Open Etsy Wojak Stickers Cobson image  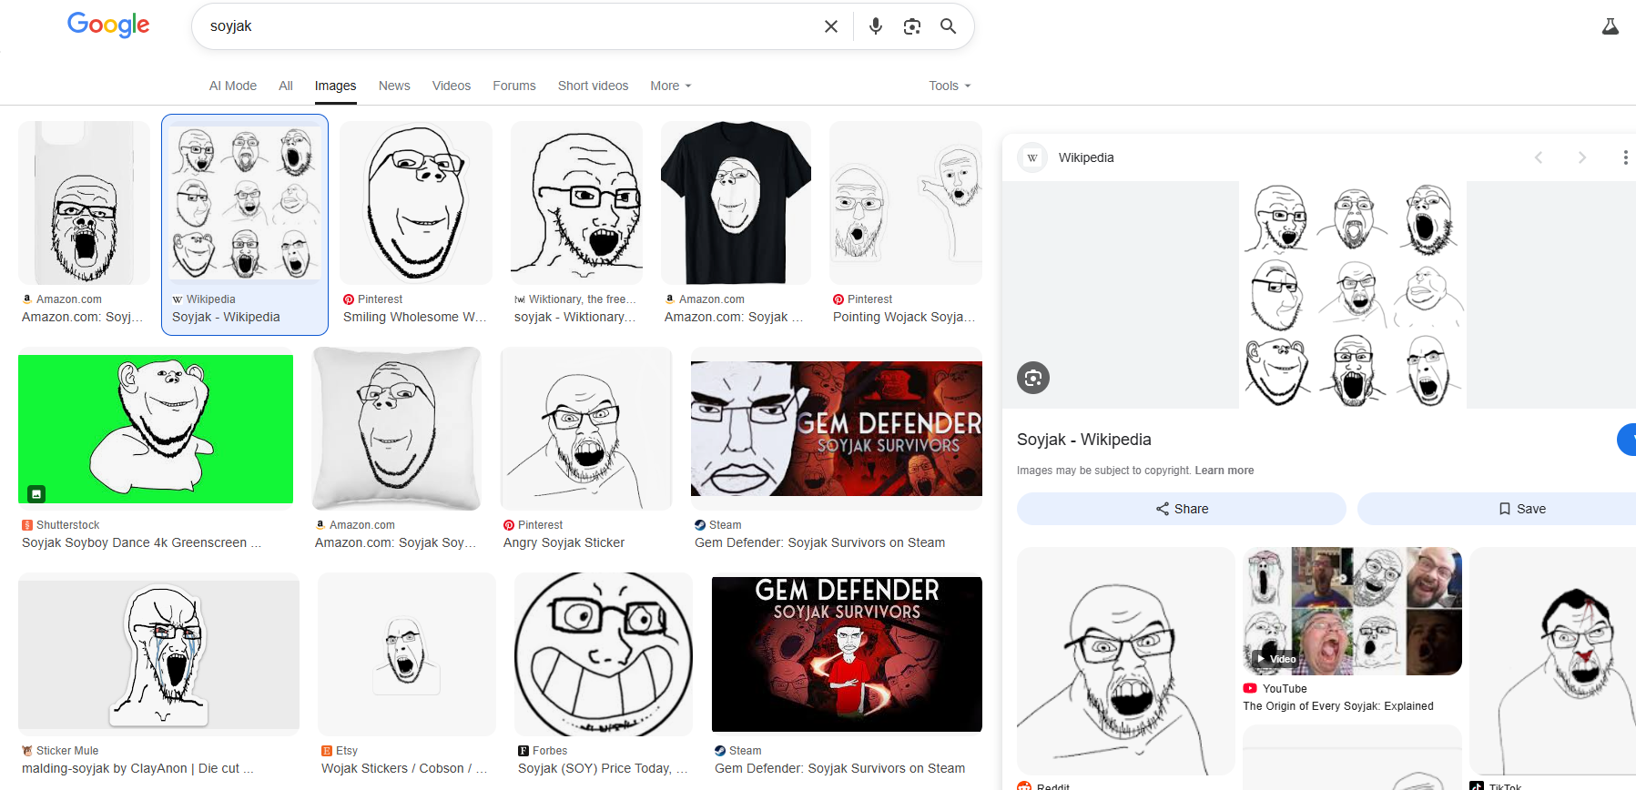click(407, 654)
